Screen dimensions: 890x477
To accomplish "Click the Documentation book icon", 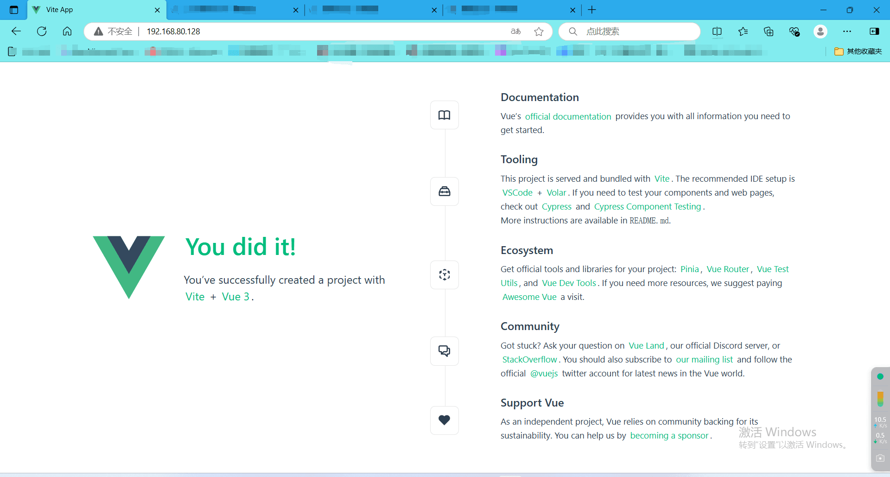I will [x=445, y=115].
